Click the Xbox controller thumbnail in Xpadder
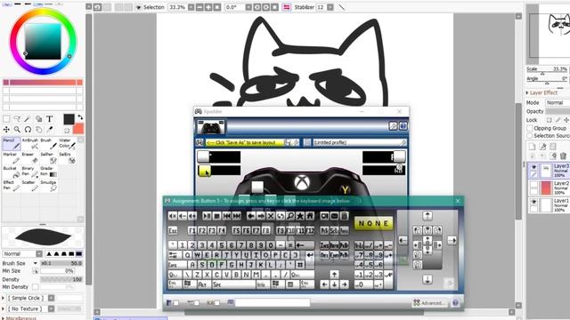This screenshot has height=320, width=570. pyautogui.click(x=211, y=127)
